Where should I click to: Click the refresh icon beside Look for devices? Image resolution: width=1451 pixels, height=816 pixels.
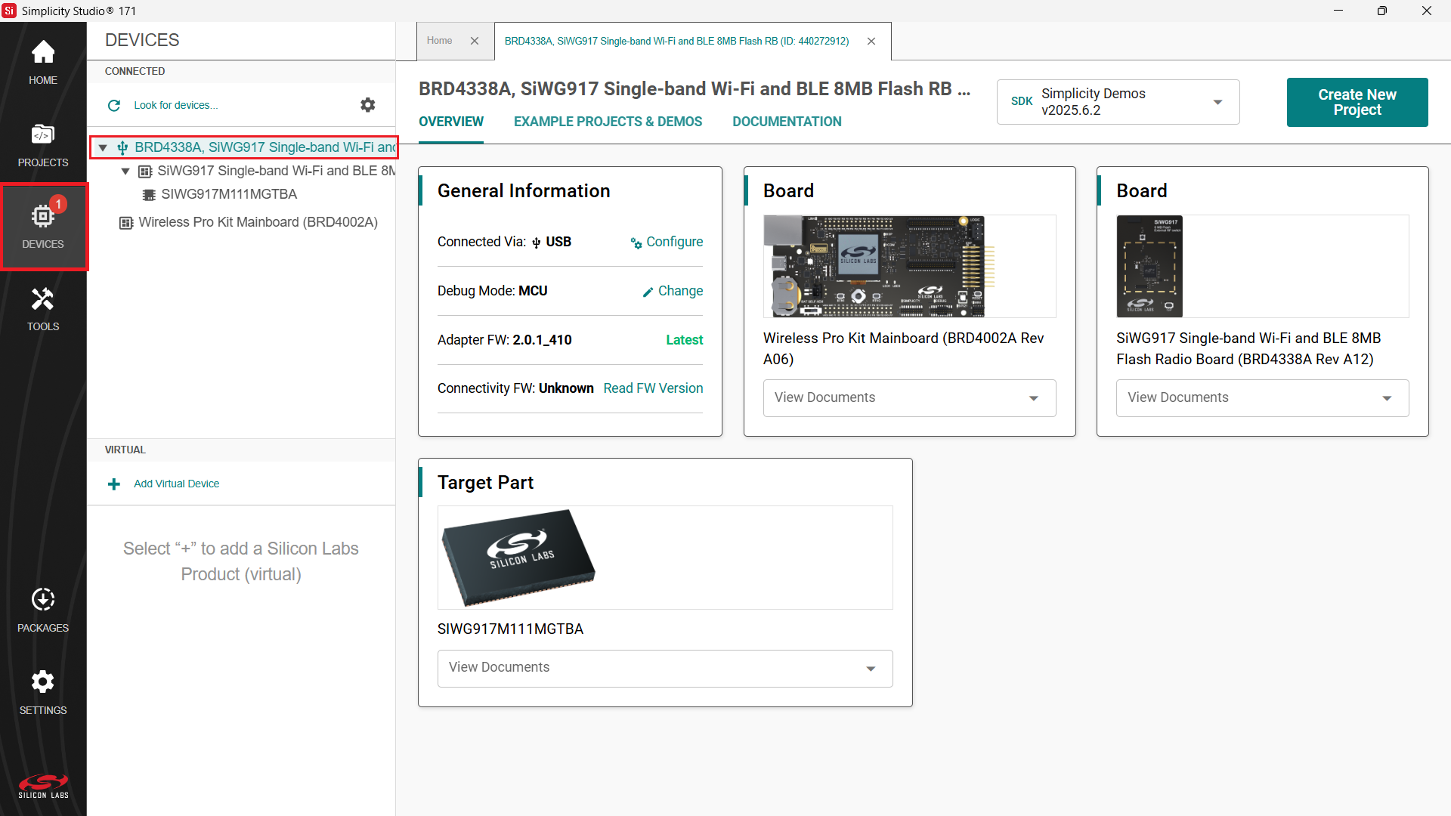114,105
